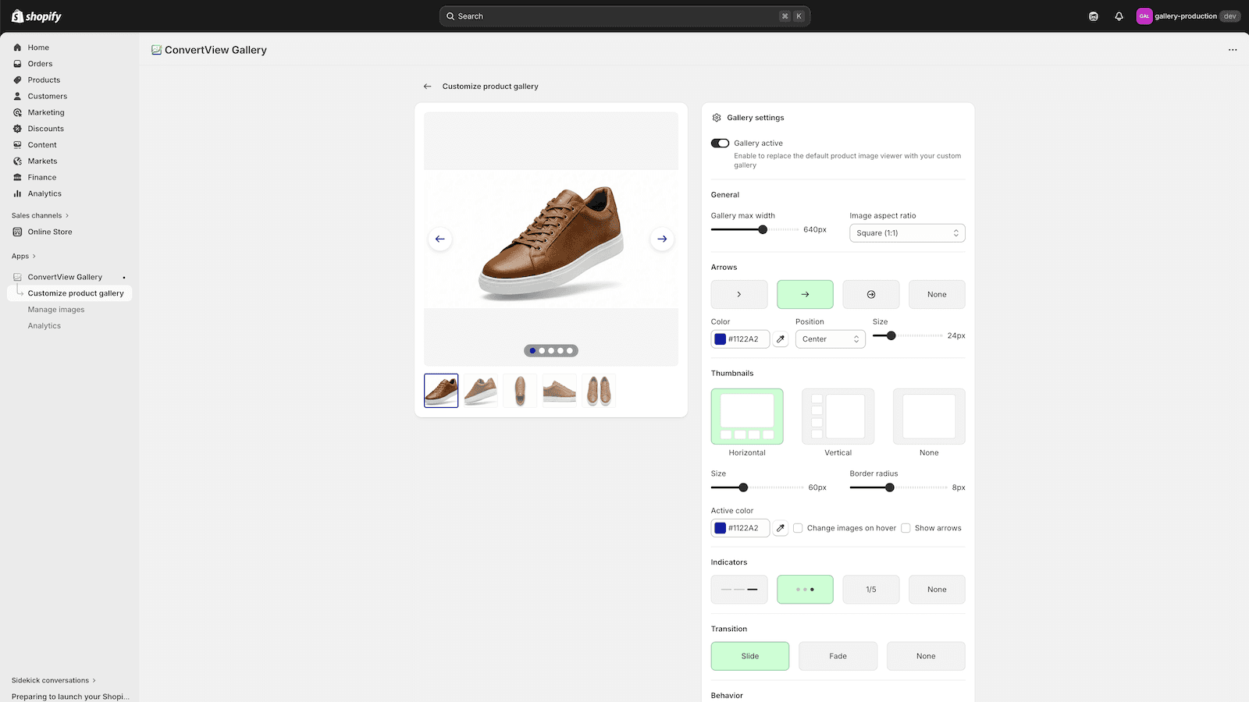The height and width of the screenshot is (702, 1249).
Task: Select the fifth shoe thumbnail
Action: [599, 391]
